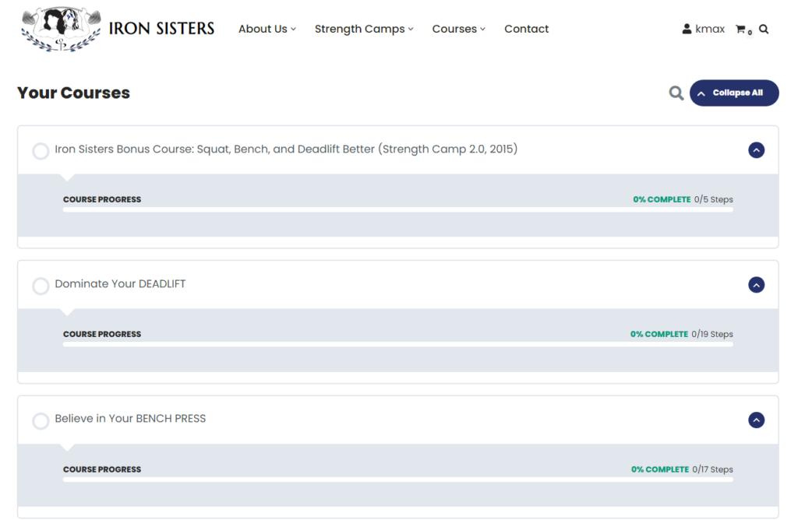Open the shopping cart icon
The width and height of the screenshot is (798, 520).
(740, 29)
